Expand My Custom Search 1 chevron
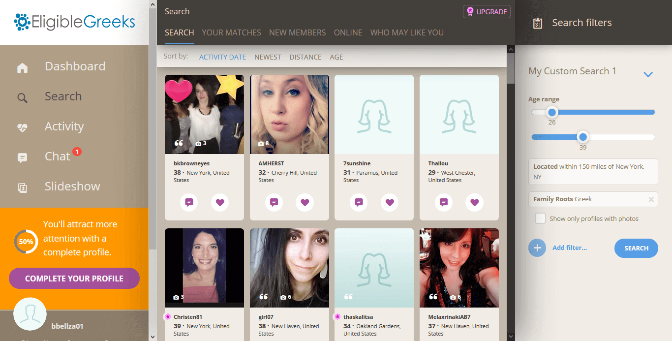Image resolution: width=672 pixels, height=341 pixels. (648, 75)
